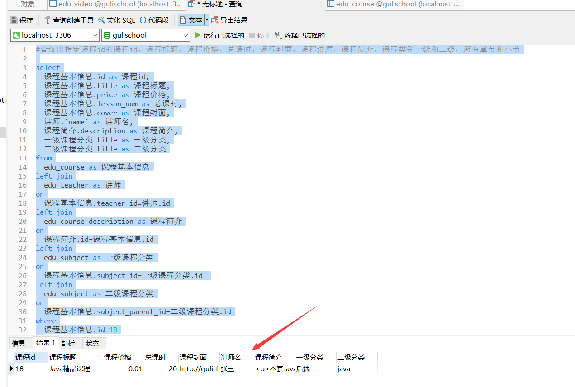Click the 课程标题 column header
575x387 pixels.
click(x=76, y=358)
